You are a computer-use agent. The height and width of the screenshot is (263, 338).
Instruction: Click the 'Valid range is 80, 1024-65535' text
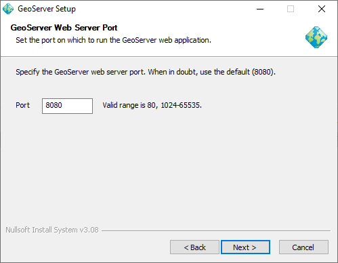point(152,105)
